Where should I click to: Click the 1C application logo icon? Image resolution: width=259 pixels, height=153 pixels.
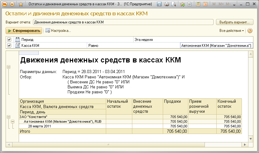(4, 4)
